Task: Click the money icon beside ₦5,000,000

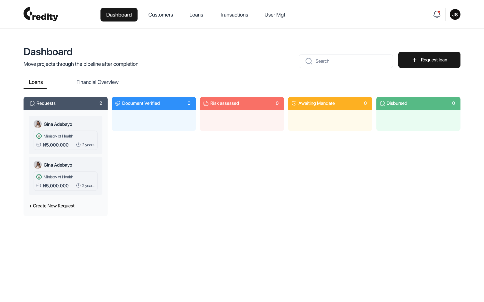Action: tap(39, 144)
